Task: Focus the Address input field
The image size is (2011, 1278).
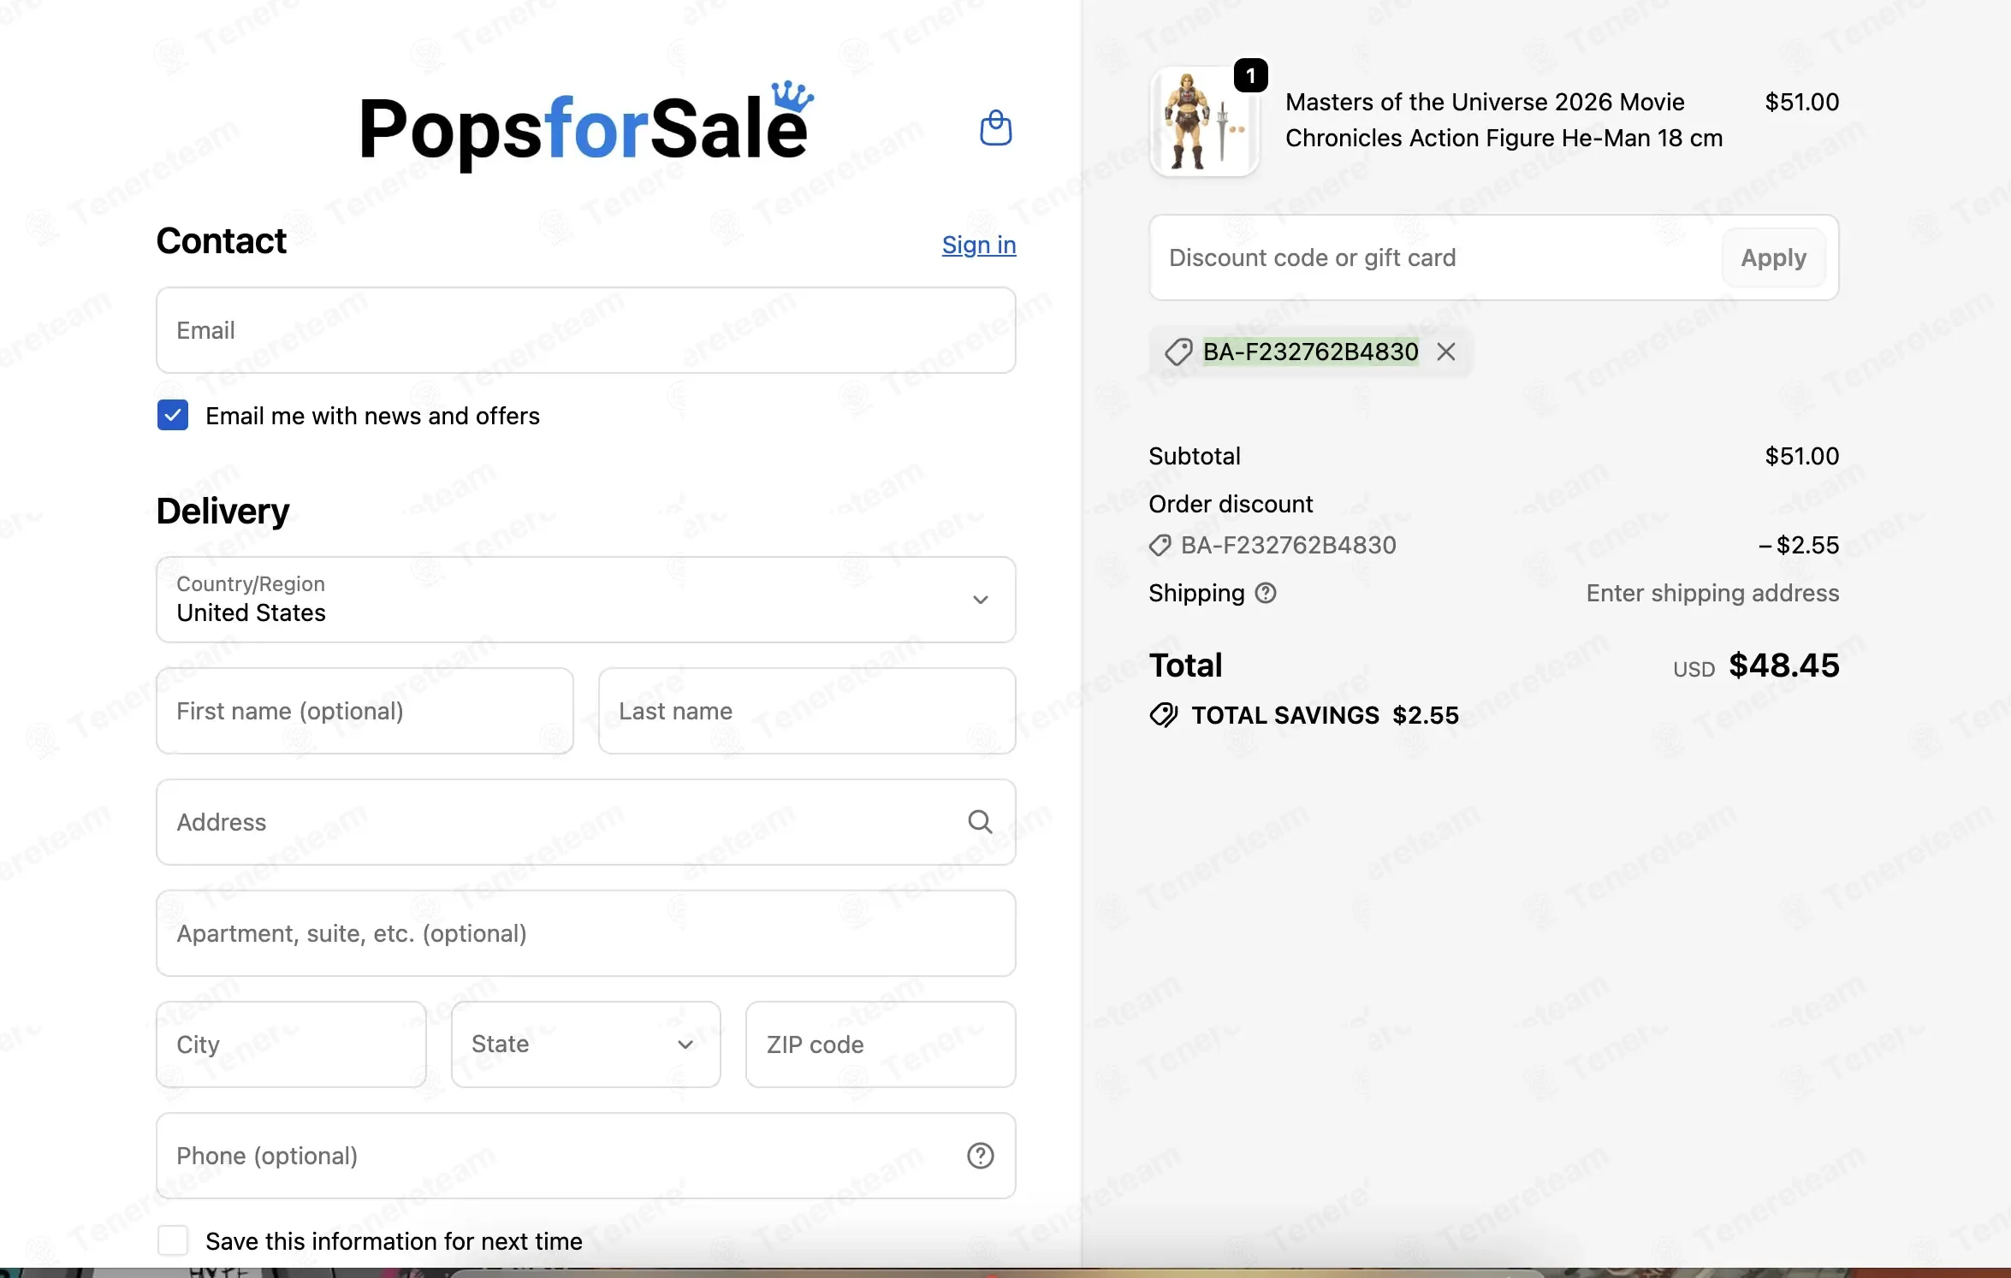Action: 586,822
